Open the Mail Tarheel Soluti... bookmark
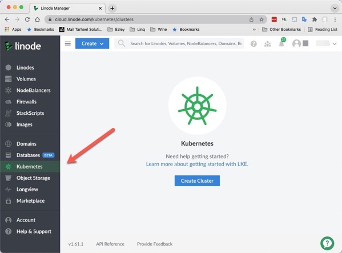Image resolution: width=342 pixels, height=253 pixels. (81, 30)
